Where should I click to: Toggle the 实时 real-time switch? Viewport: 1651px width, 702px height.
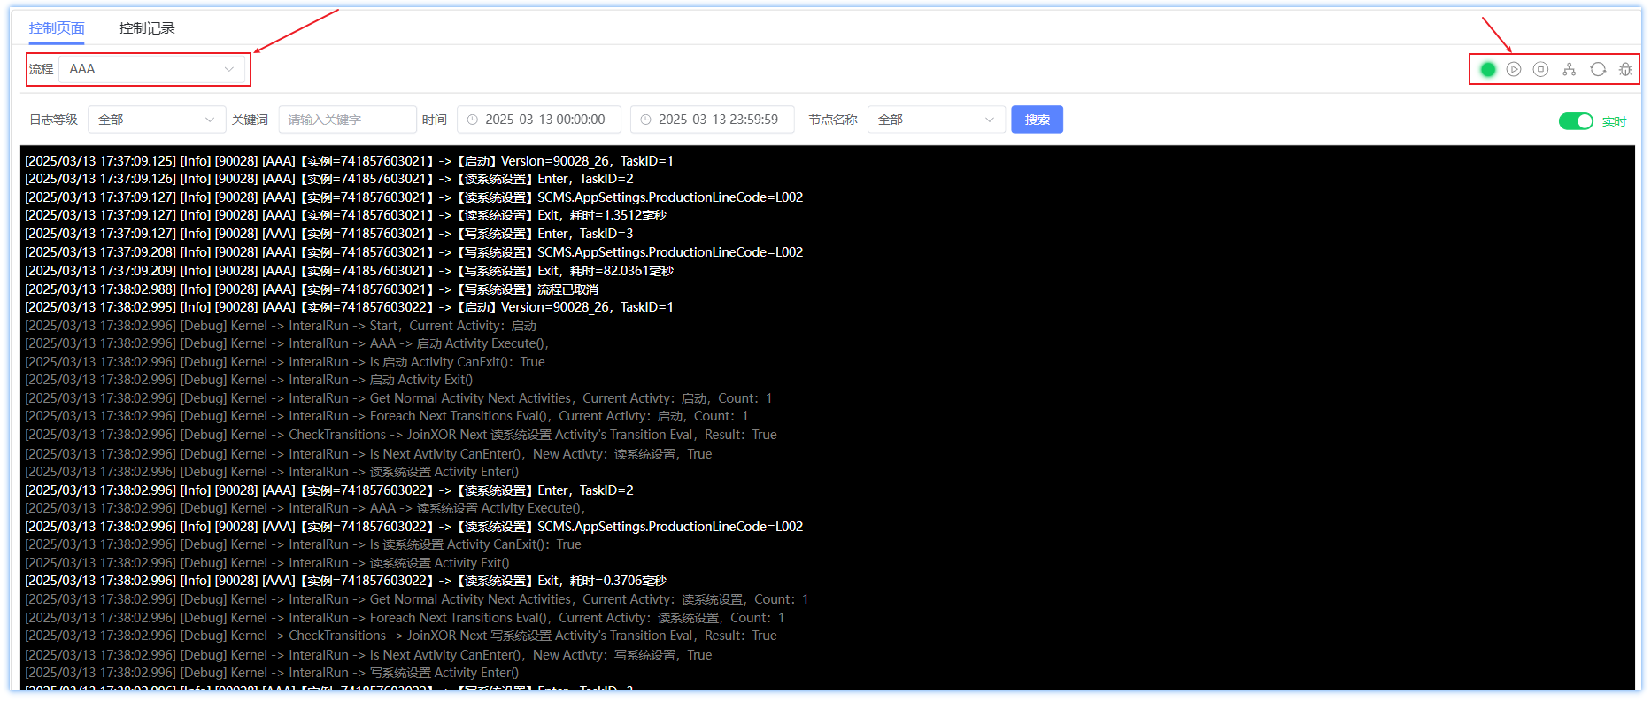(x=1575, y=121)
